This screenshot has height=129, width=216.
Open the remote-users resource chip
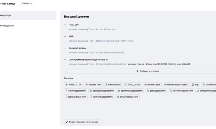152,84
